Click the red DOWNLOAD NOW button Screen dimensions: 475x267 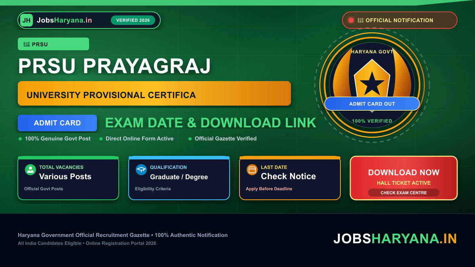tap(404, 178)
